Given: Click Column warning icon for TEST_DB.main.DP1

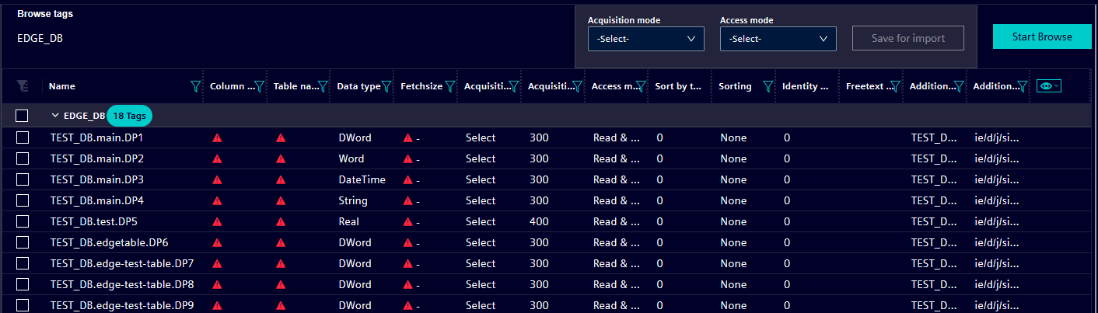Looking at the screenshot, I should click(x=217, y=138).
